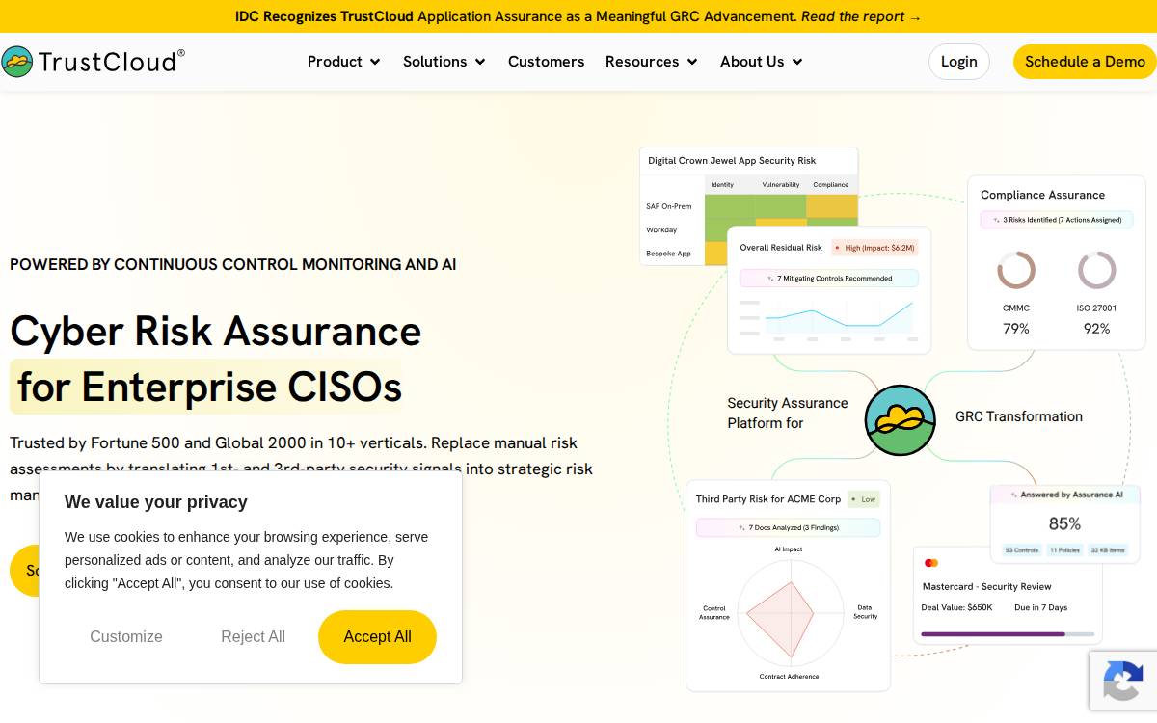
Task: Click the Mastercard deal progress bar
Action: point(1008,634)
